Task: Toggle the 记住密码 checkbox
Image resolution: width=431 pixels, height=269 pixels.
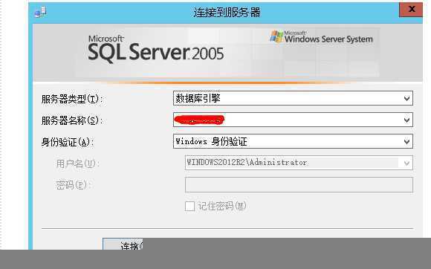Action: pyautogui.click(x=189, y=206)
